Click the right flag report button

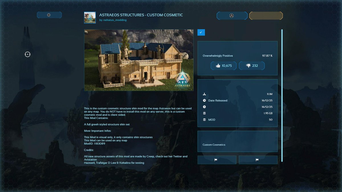[x=258, y=160]
